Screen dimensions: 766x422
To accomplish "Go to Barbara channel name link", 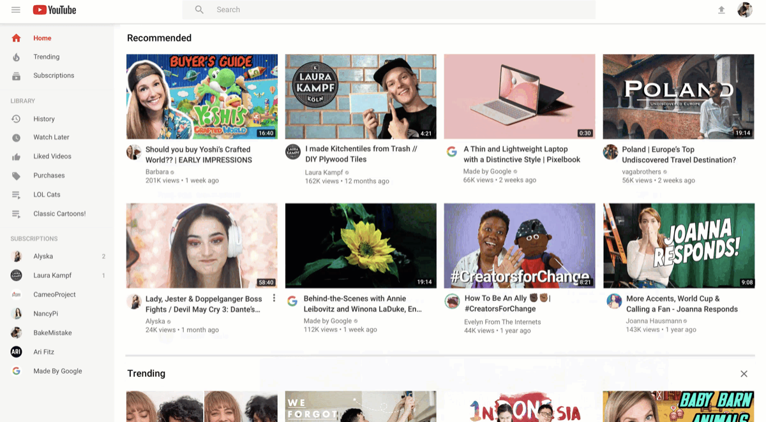I will (x=157, y=172).
